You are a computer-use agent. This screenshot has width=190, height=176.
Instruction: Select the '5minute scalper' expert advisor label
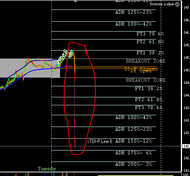(x=162, y=4)
